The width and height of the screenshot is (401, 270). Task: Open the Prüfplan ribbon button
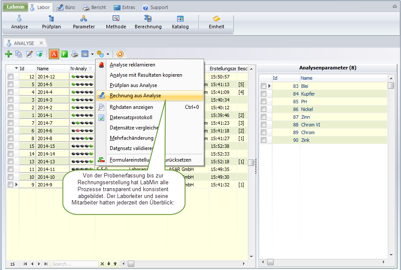tap(51, 22)
